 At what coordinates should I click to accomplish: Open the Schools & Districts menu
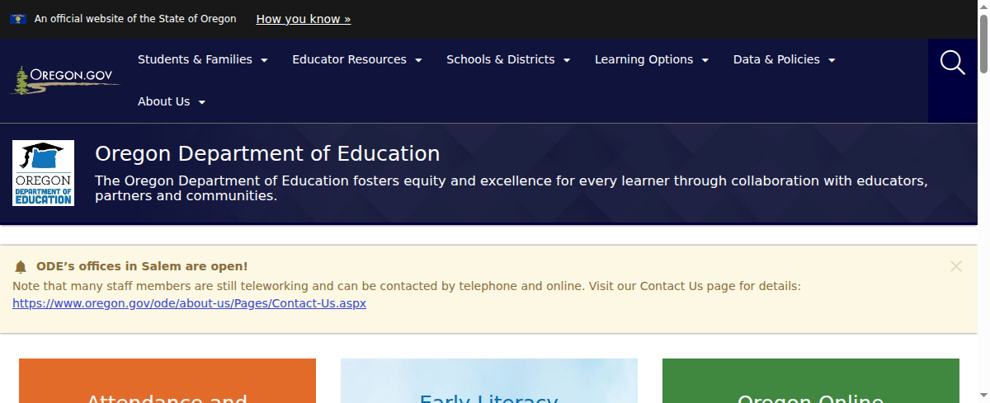click(x=507, y=59)
